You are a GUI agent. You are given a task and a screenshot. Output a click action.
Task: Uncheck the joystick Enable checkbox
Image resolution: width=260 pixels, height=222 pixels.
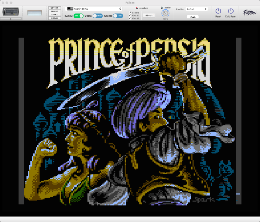130,13
